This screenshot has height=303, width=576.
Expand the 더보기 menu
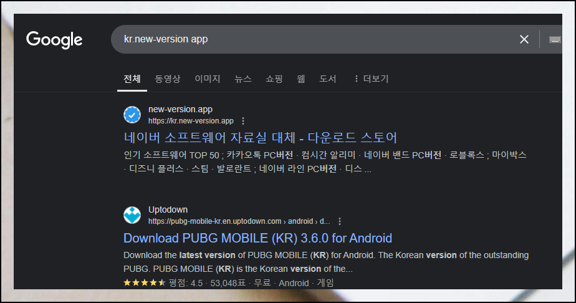pyautogui.click(x=372, y=79)
